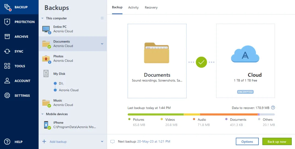
Task: Switch to the Recovery tab
Action: coord(151,7)
